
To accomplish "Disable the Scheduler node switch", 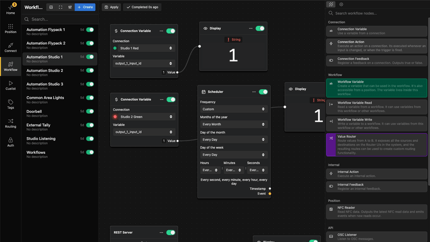I will [x=263, y=92].
